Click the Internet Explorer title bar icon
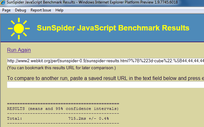This screenshot has height=127, width=204. (3, 2)
